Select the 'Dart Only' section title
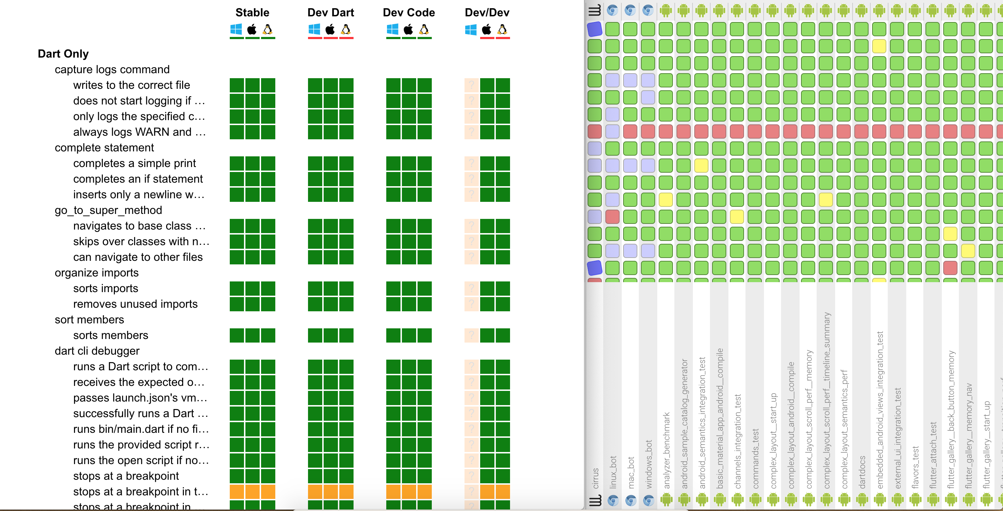Viewport: 1003px width, 511px height. [x=63, y=54]
